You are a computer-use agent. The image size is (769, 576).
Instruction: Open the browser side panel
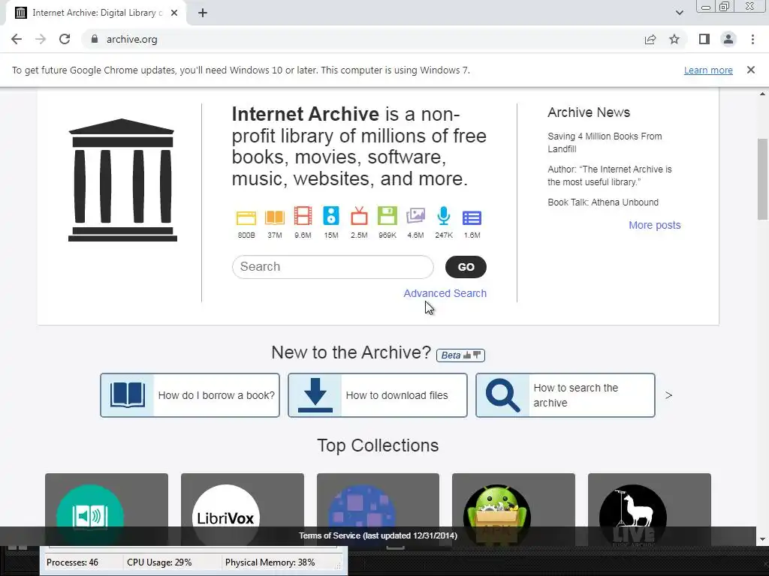704,39
